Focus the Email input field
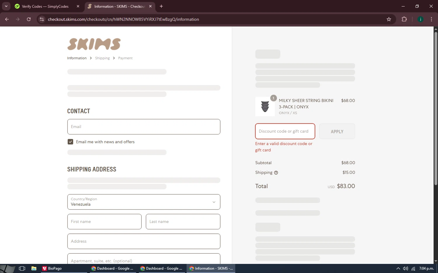Viewport: 438px width, 273px height. point(144,127)
